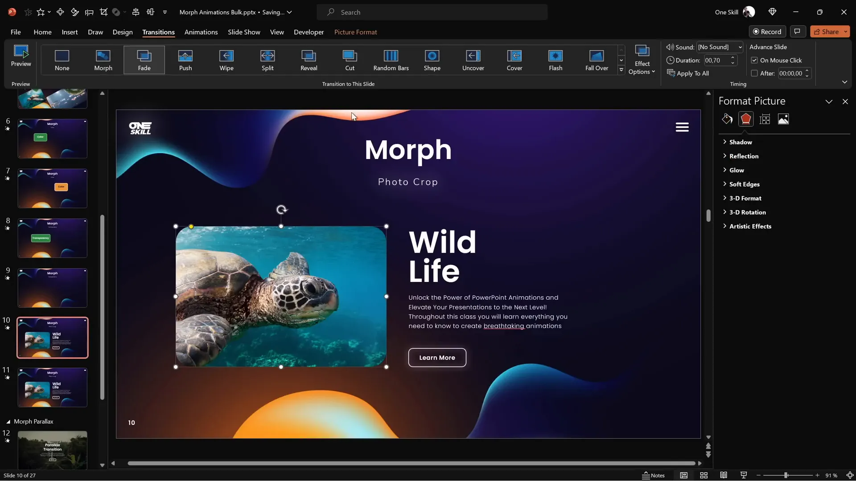Apply the Push transition
Screen dimensions: 856x481
click(185, 60)
